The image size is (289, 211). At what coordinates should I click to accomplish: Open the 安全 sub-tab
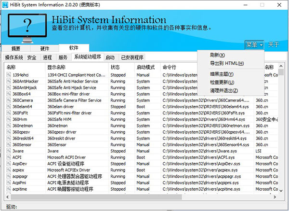pos(32,57)
